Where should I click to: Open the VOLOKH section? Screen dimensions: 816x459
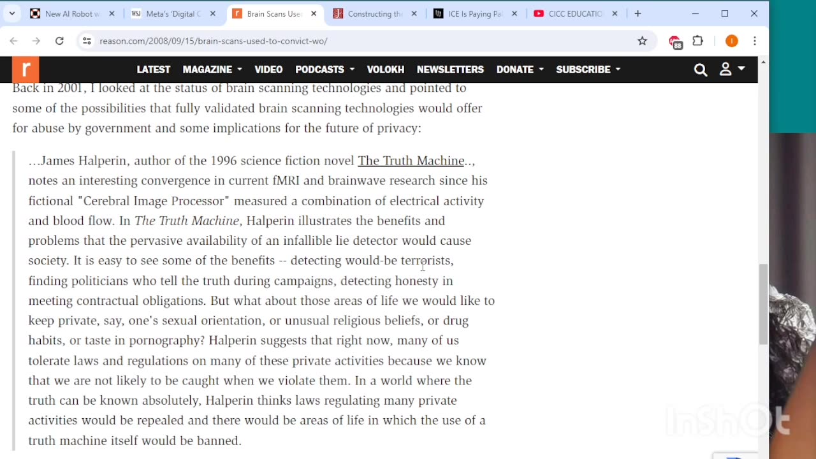click(x=386, y=69)
